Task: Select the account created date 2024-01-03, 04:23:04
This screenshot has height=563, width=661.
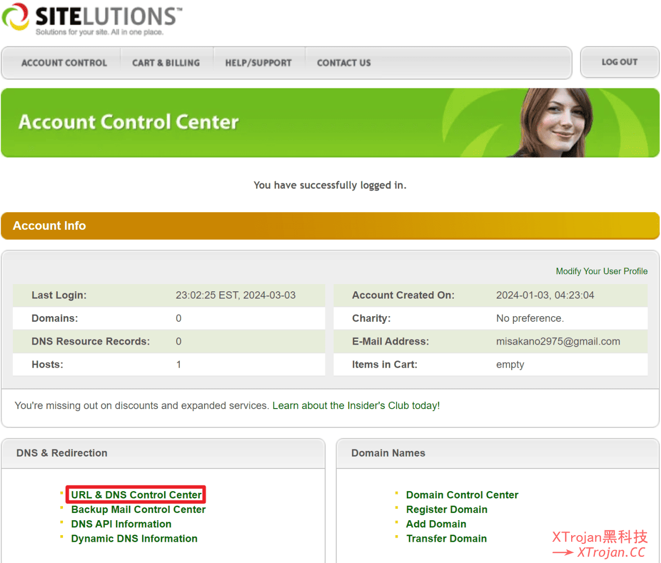Action: (x=545, y=295)
